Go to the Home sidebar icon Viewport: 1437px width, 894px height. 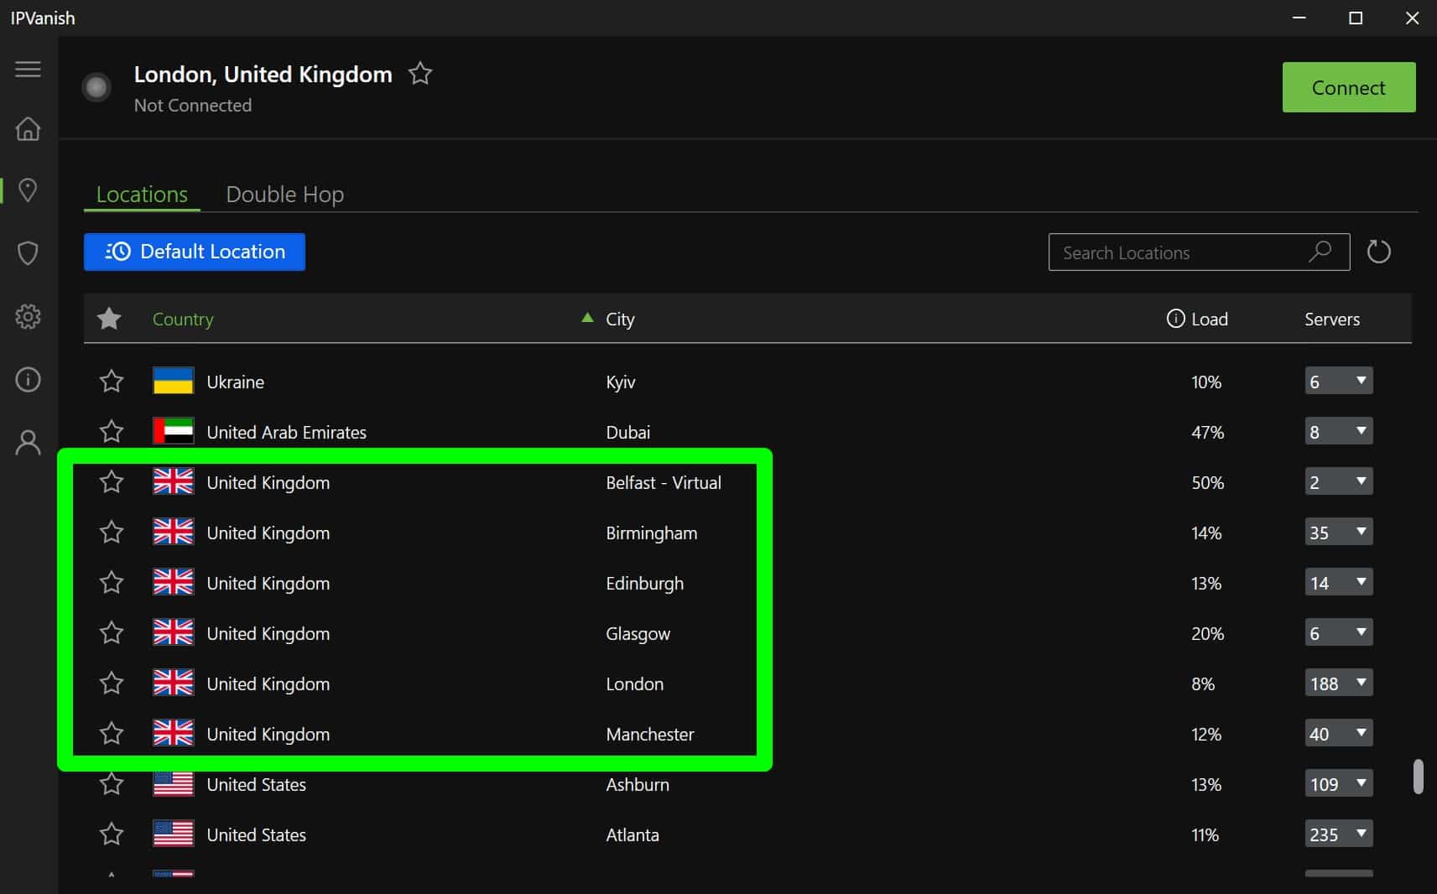(28, 128)
